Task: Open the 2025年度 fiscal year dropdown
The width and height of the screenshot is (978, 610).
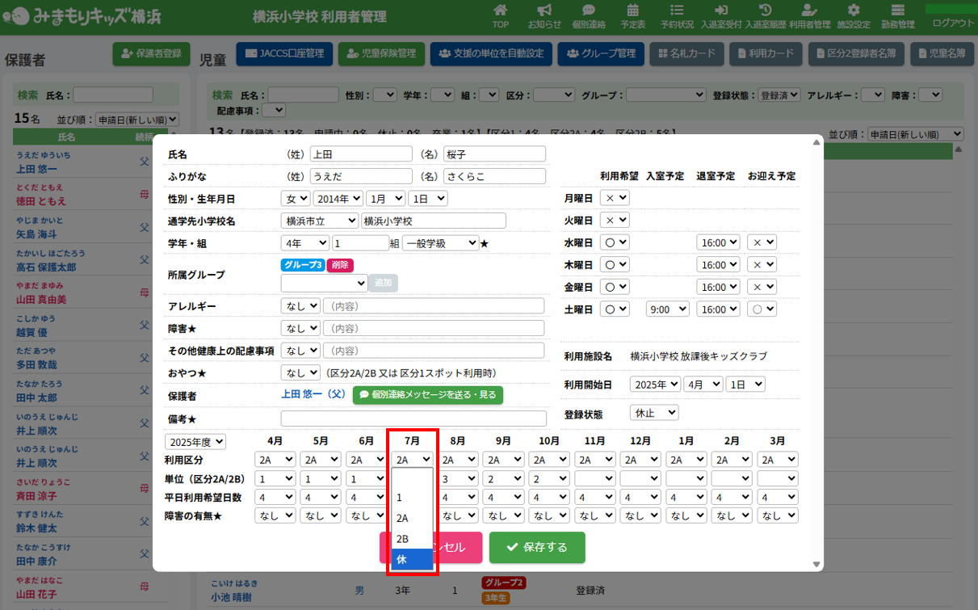Action: (195, 442)
